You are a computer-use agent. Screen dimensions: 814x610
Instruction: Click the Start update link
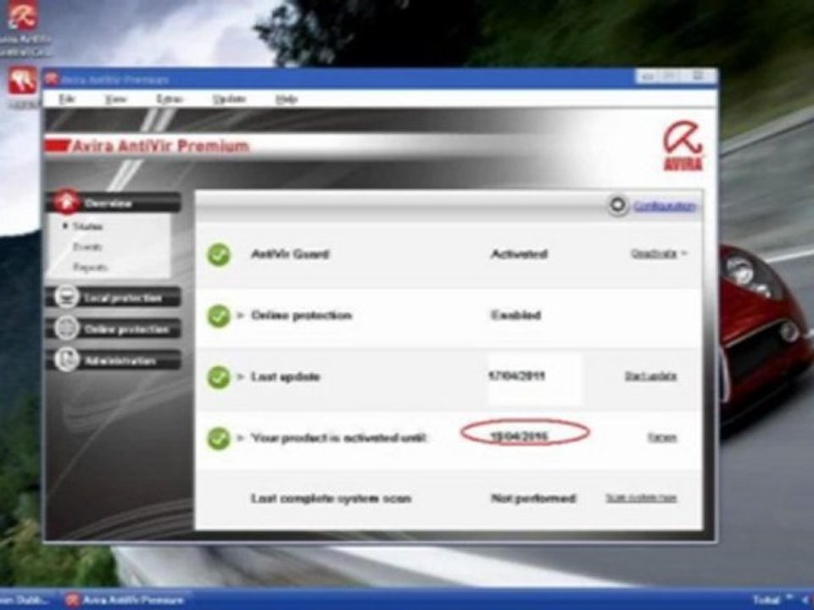(x=650, y=376)
